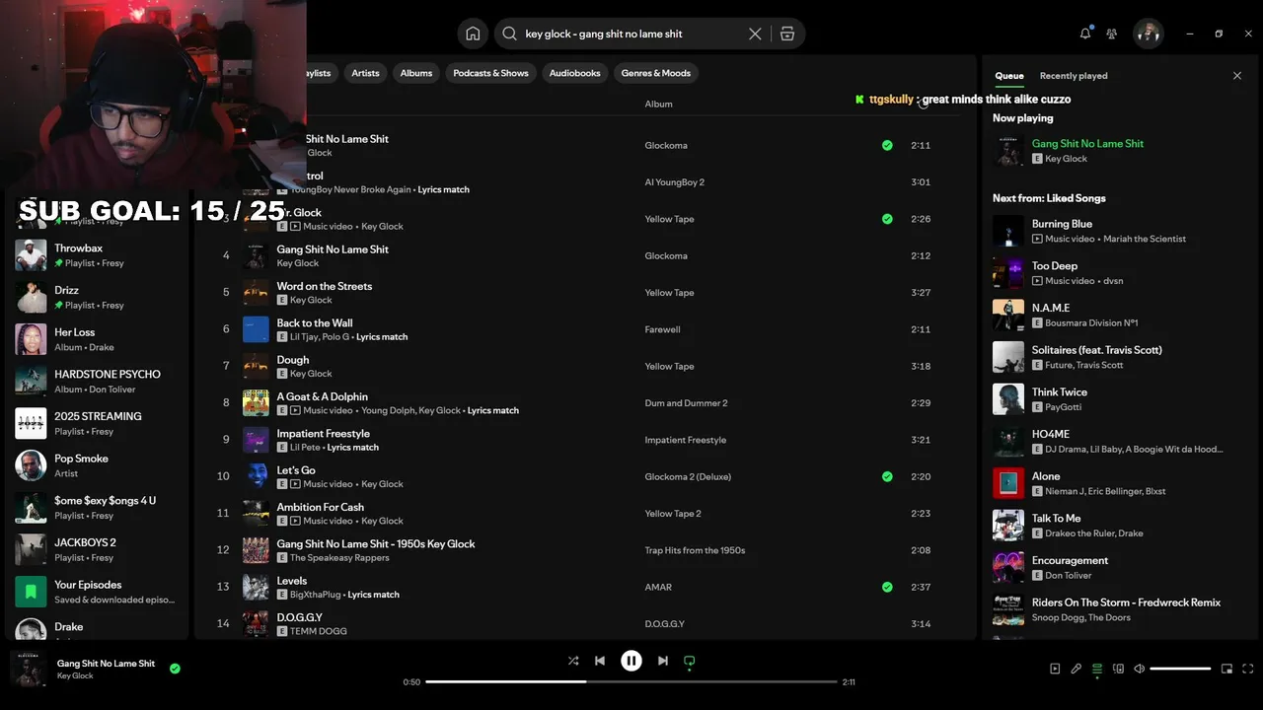The height and width of the screenshot is (710, 1263).
Task: Open Your Episodes in the library
Action: [x=96, y=592]
